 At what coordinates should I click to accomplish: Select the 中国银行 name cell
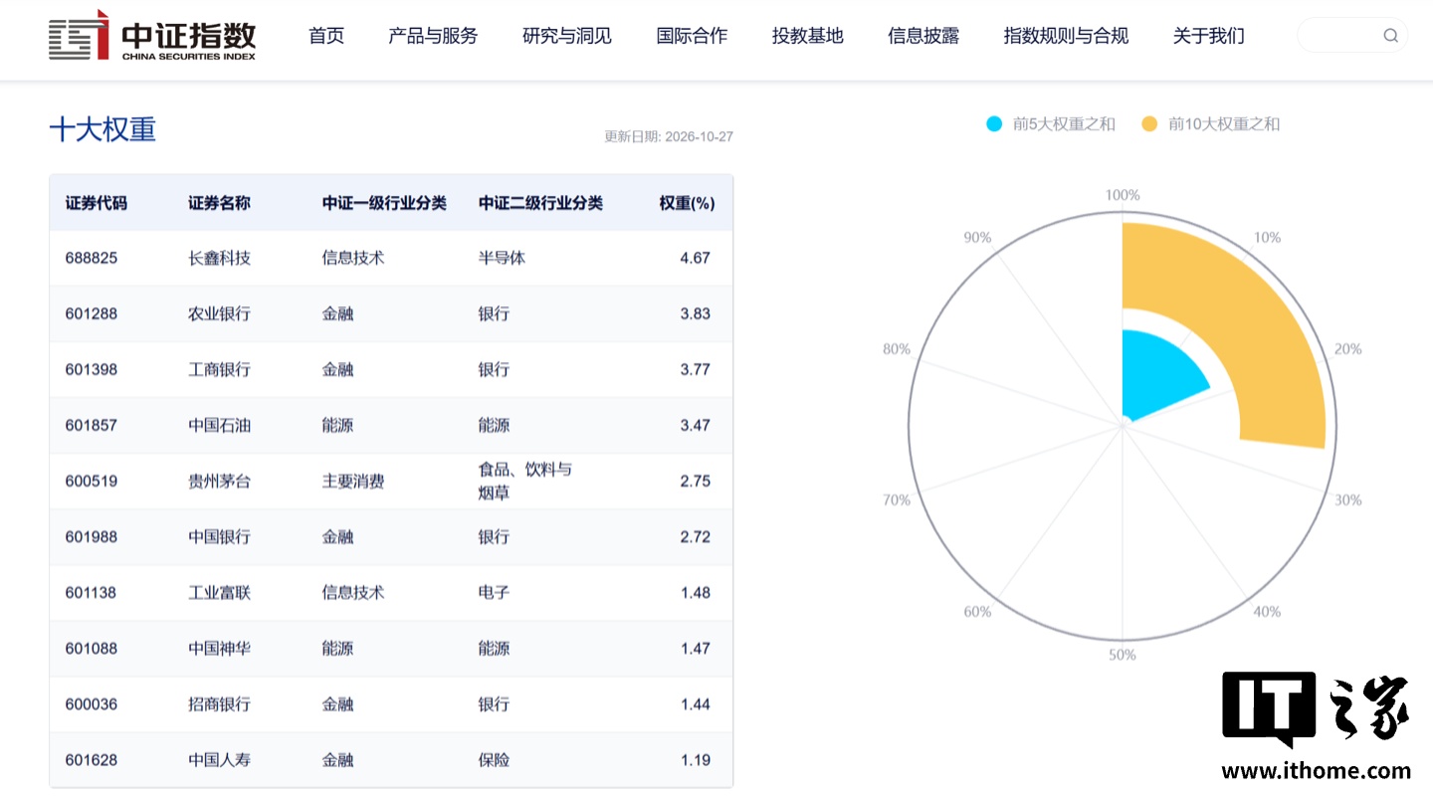point(219,536)
